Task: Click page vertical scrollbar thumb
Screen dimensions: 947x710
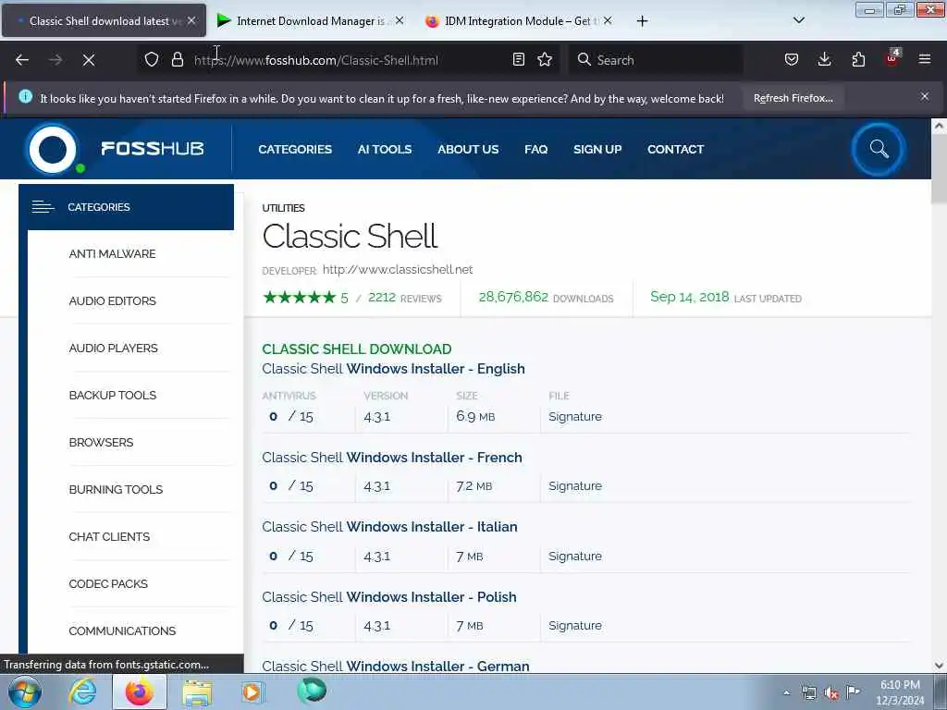Action: tap(939, 169)
